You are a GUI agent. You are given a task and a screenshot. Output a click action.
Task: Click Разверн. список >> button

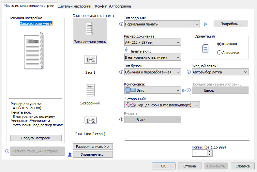coord(93,147)
